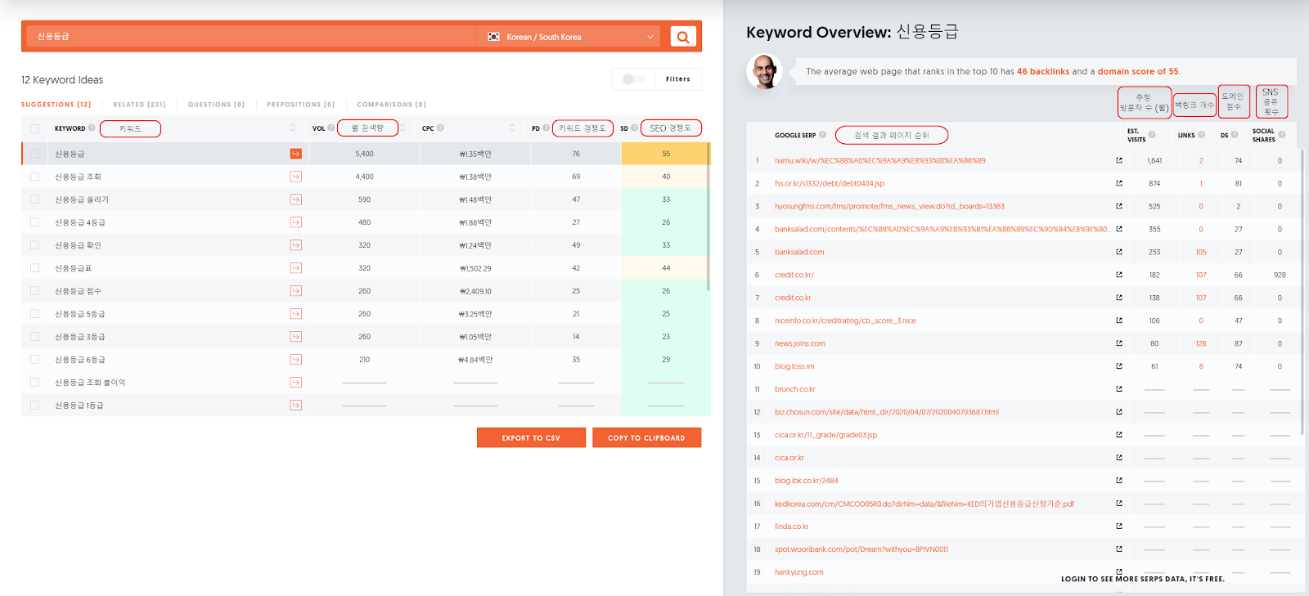Open the credit.co.kr/ link in row 6
The image size is (1309, 596).
pos(794,275)
